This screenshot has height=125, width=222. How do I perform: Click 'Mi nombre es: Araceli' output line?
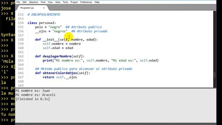35,95
